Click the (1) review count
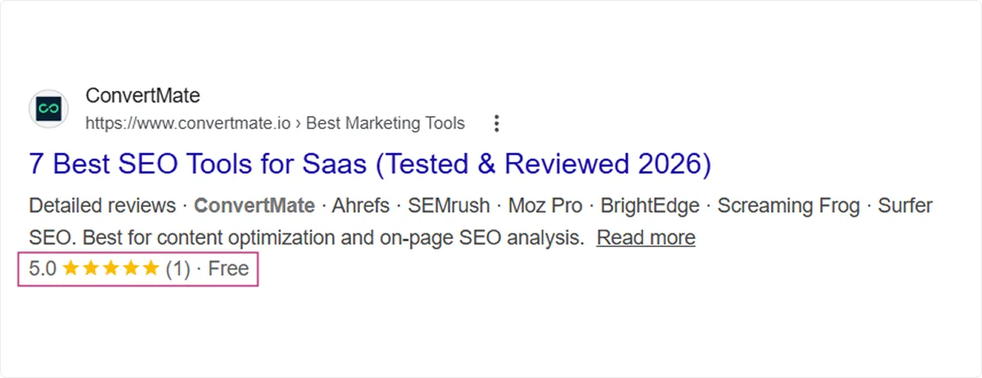The height and width of the screenshot is (378, 982). 178,268
